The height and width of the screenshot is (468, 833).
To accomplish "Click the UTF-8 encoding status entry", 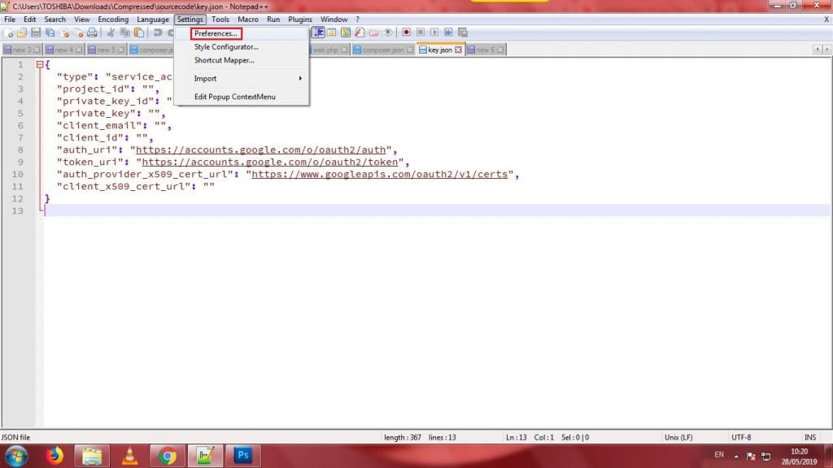I will coord(741,438).
